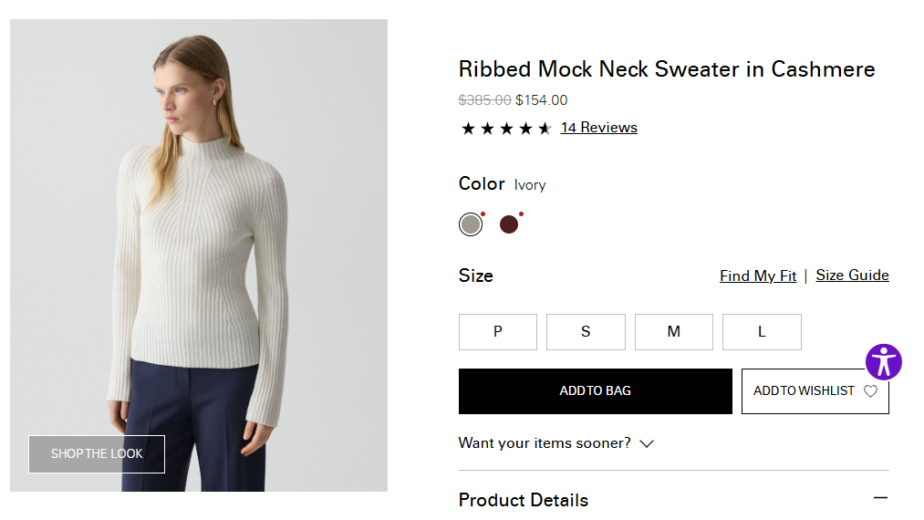The height and width of the screenshot is (520, 924).
Task: Choose size M
Action: (x=673, y=332)
